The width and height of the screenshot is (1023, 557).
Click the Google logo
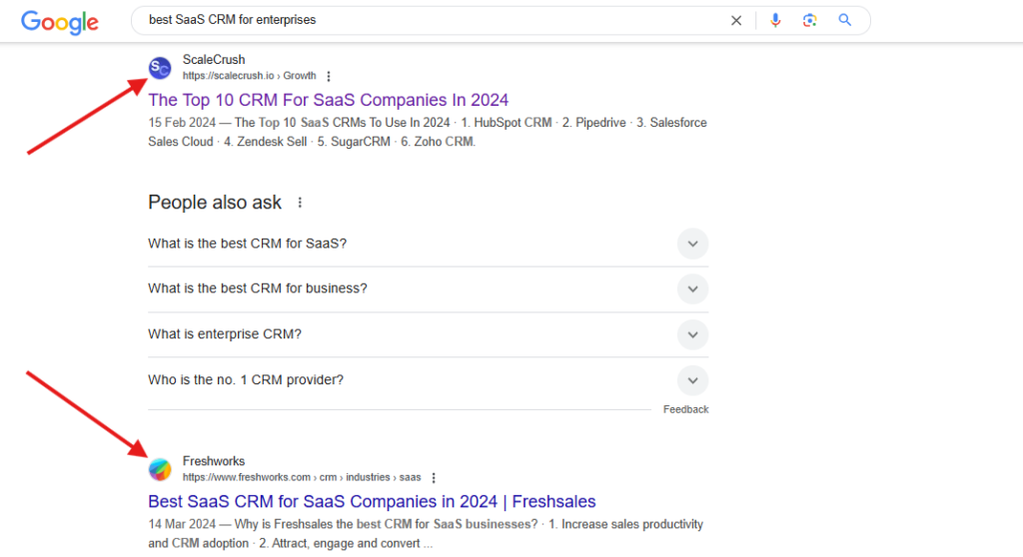click(60, 22)
